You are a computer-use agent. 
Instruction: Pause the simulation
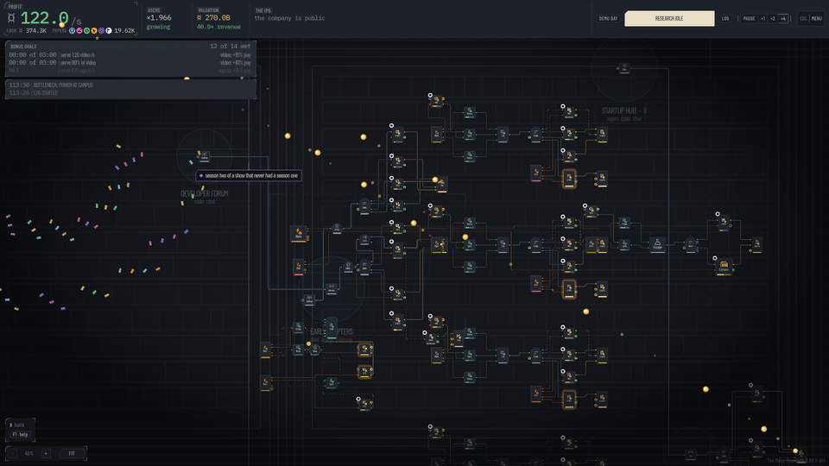pyautogui.click(x=749, y=18)
